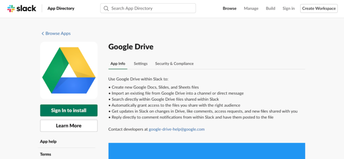Click the Sign in link

click(x=289, y=8)
